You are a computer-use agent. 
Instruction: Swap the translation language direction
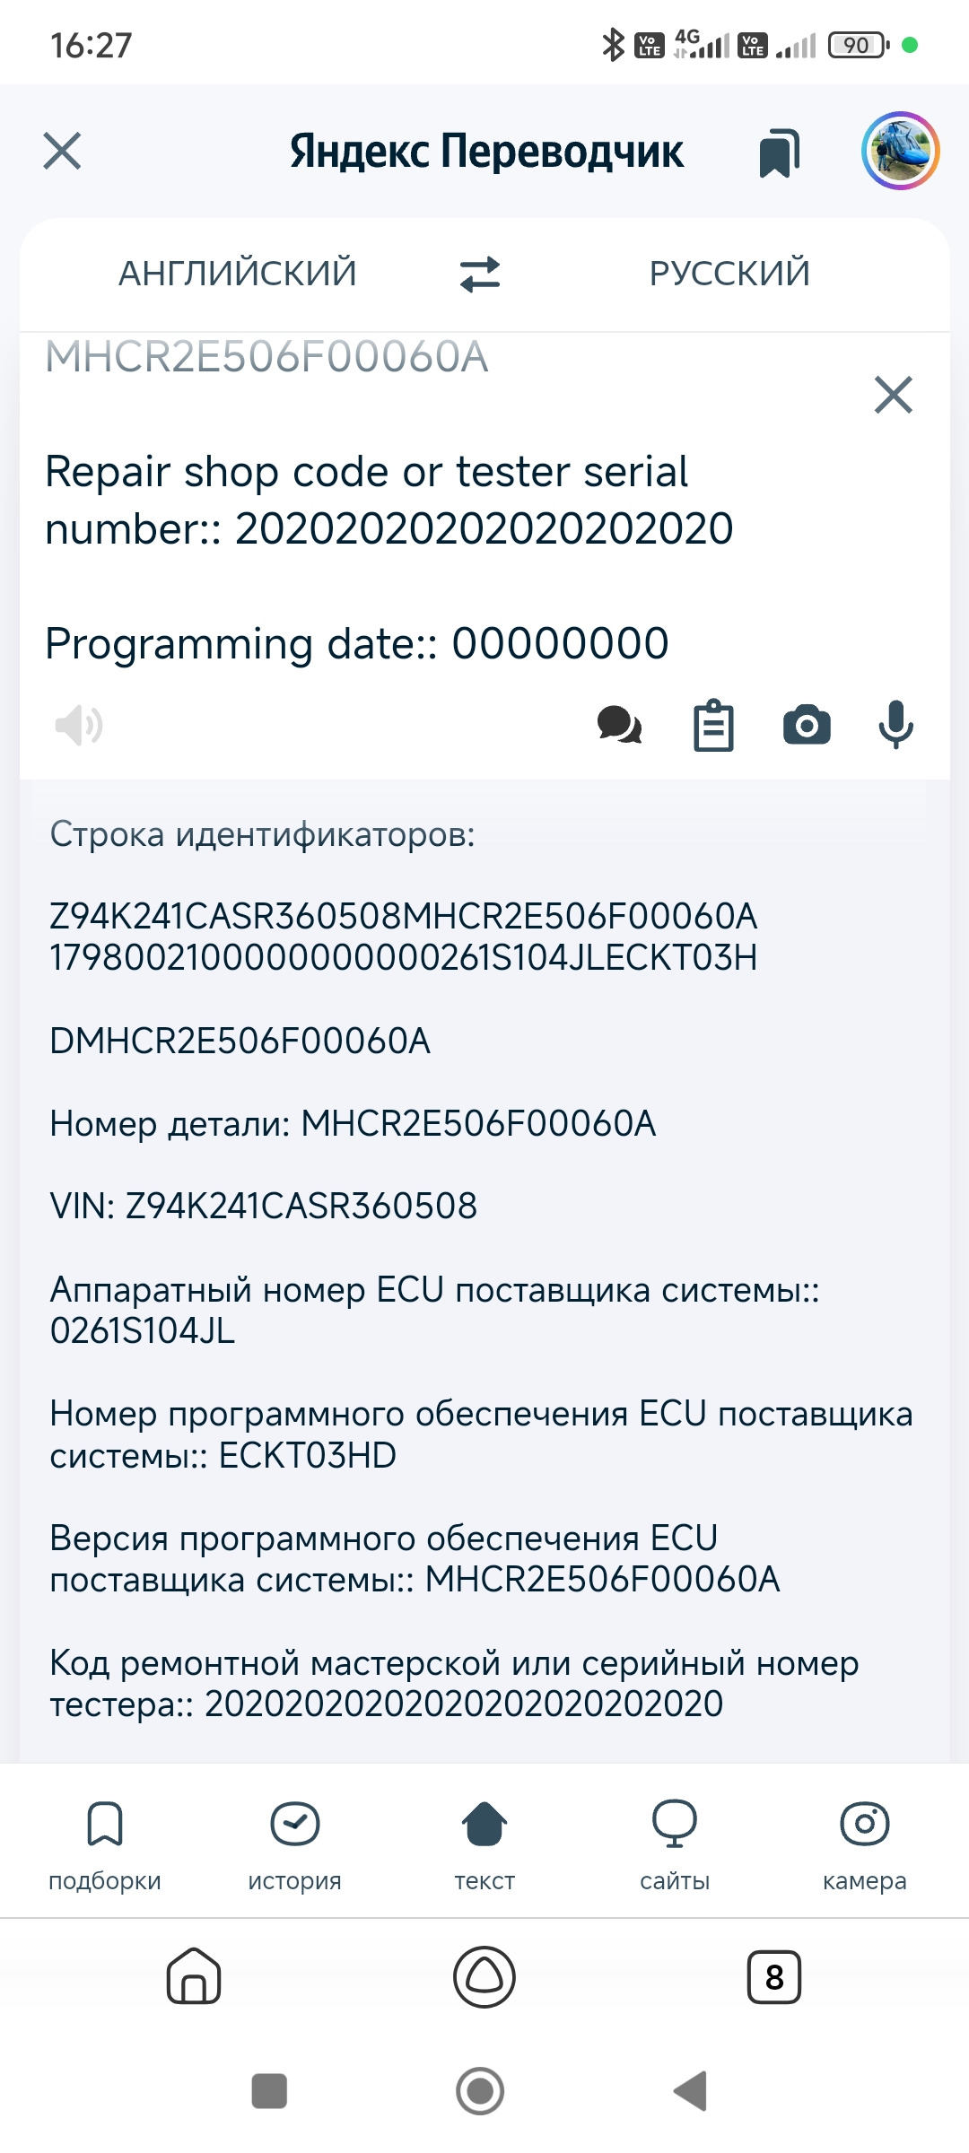pos(480,274)
